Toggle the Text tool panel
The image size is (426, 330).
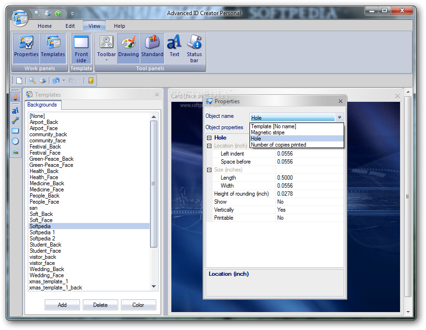tap(175, 49)
